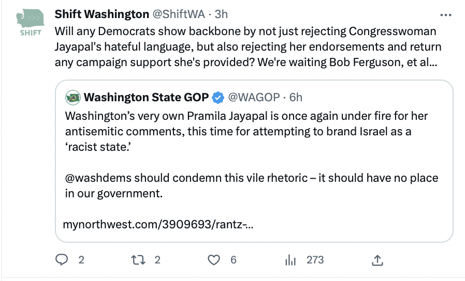The image size is (465, 281).
Task: Open the @washdems mention
Action: pyautogui.click(x=98, y=178)
